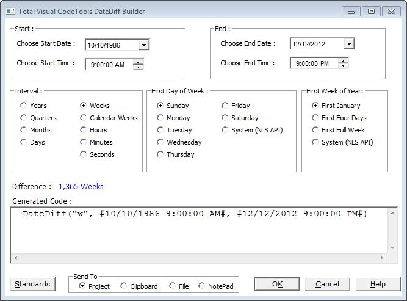Open the Standards button

(x=32, y=284)
